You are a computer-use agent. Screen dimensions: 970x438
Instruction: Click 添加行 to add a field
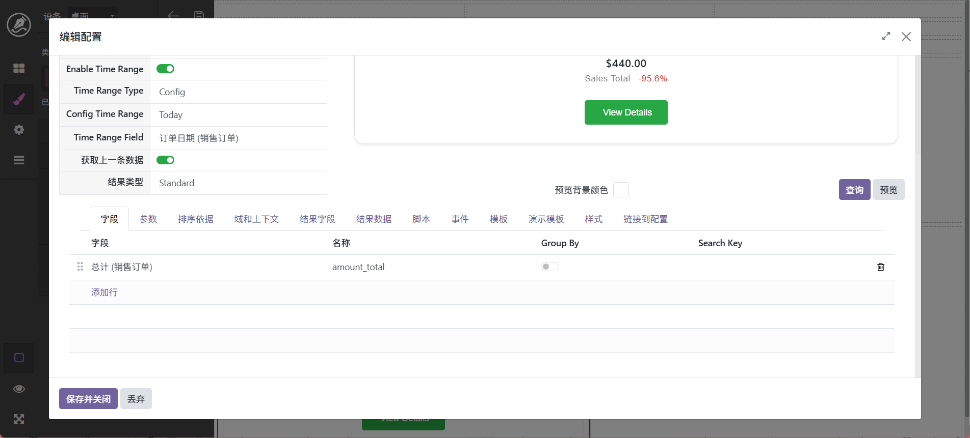[x=104, y=293]
